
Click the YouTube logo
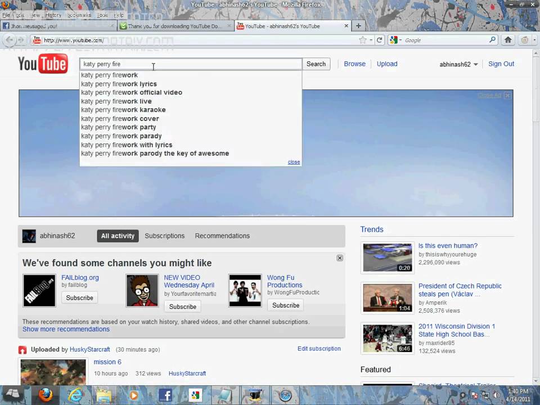(x=43, y=64)
